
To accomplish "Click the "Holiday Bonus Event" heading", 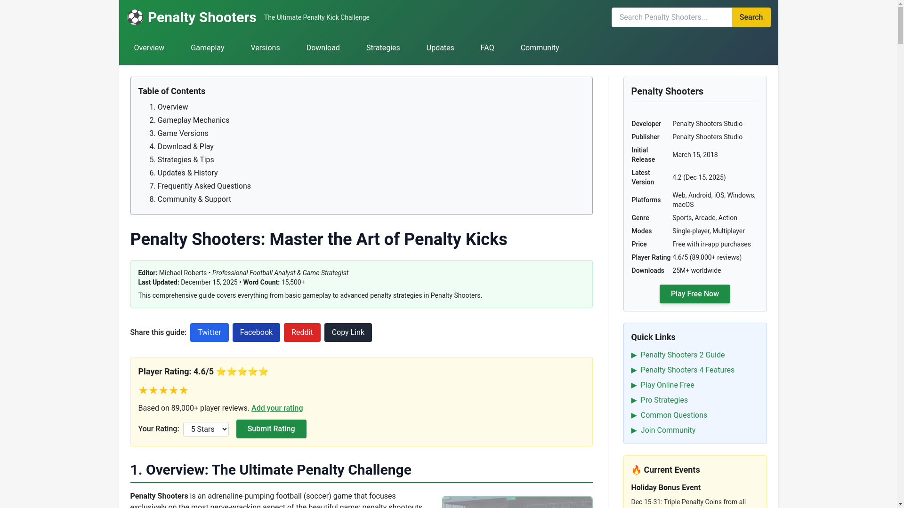I will point(665,488).
